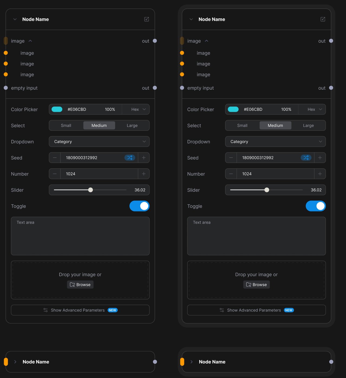Choose Medium in unselected node Select control
346x378 pixels.
point(99,125)
